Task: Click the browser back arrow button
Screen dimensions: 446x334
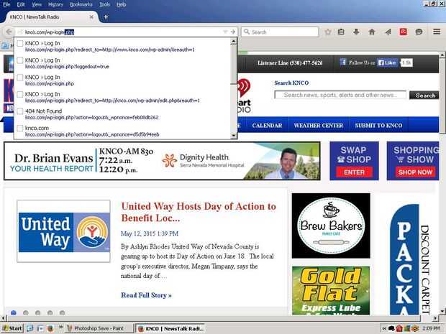Action: (x=9, y=32)
